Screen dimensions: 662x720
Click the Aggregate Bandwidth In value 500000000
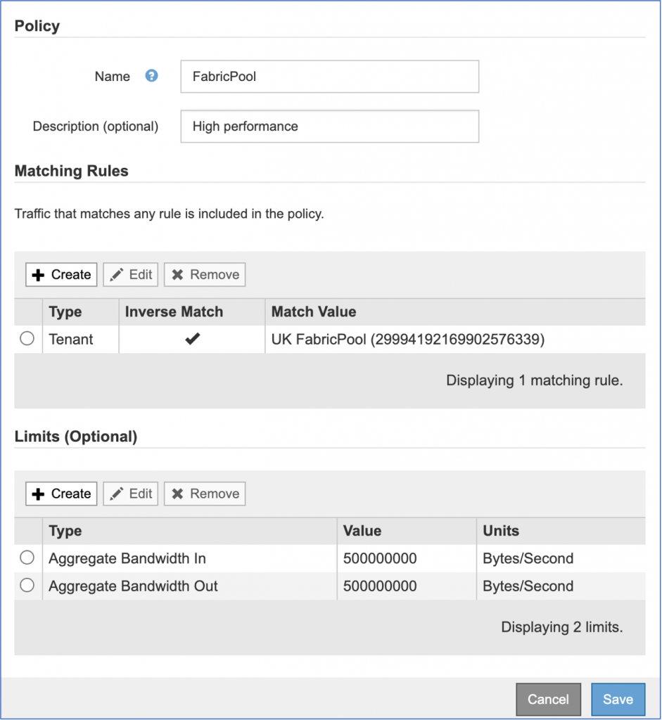click(380, 558)
